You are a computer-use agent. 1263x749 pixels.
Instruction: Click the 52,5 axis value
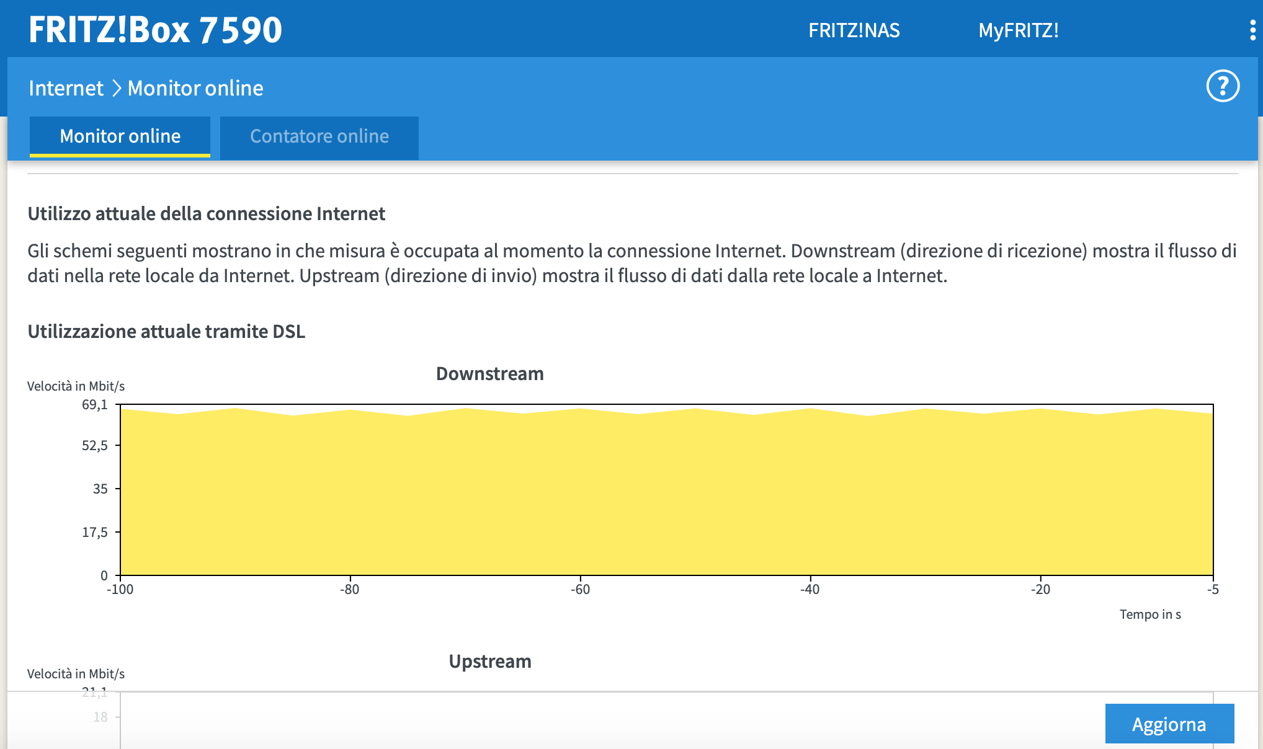94,446
